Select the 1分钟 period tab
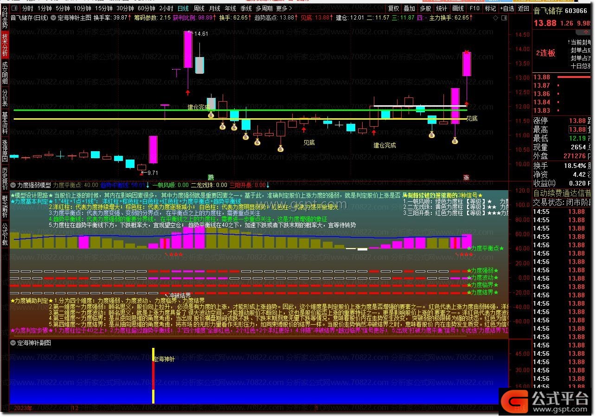 (x=45, y=8)
